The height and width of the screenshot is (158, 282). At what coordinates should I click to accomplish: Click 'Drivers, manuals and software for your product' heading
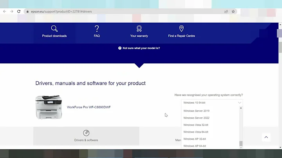[x=90, y=83]
